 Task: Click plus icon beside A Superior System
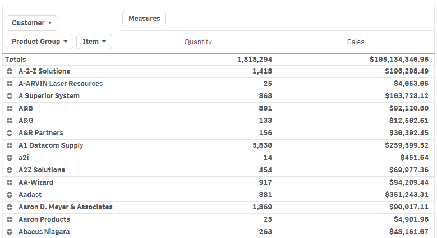[10, 96]
